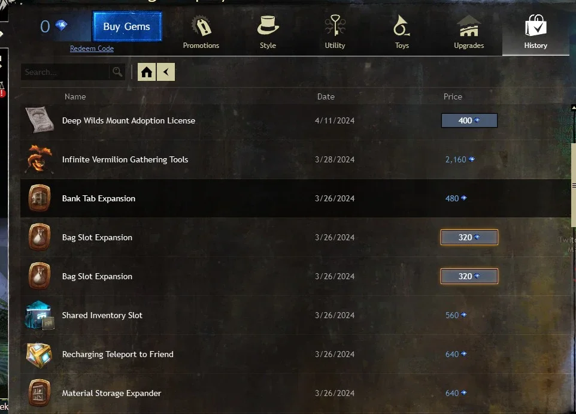Click the Bank Tab Expansion icon
This screenshot has height=414, width=576.
pos(40,198)
